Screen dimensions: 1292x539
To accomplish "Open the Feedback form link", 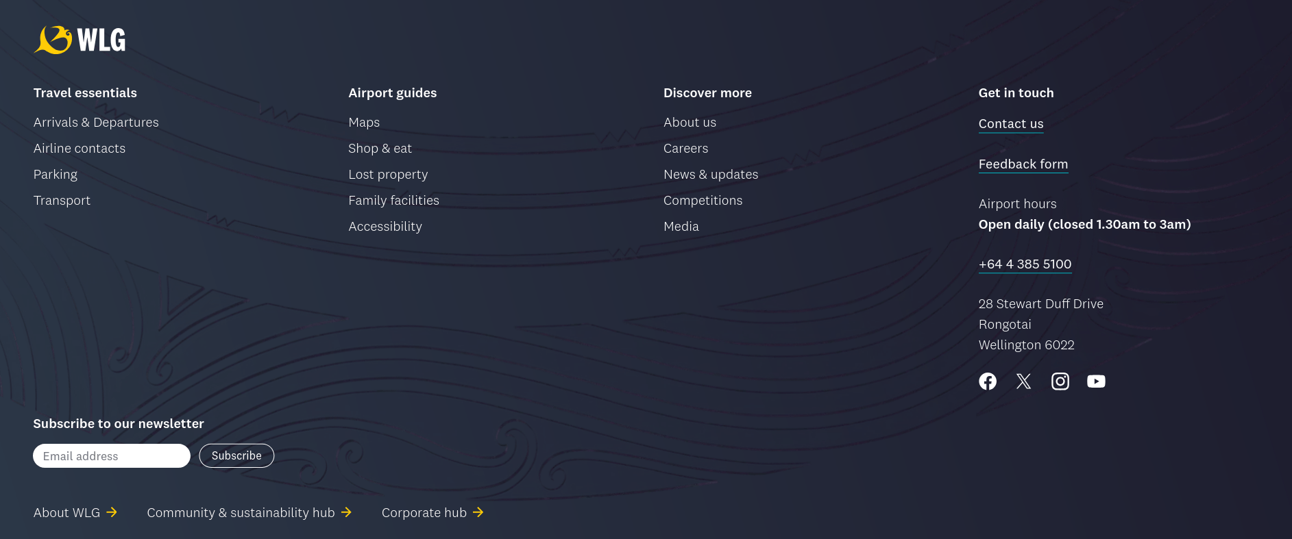I will (1023, 164).
